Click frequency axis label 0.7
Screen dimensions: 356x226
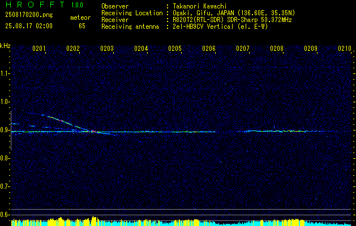5,186
